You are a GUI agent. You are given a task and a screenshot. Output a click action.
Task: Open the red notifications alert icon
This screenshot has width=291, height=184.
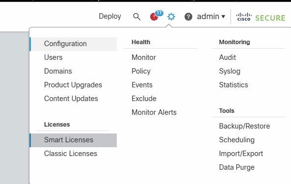[x=154, y=17]
